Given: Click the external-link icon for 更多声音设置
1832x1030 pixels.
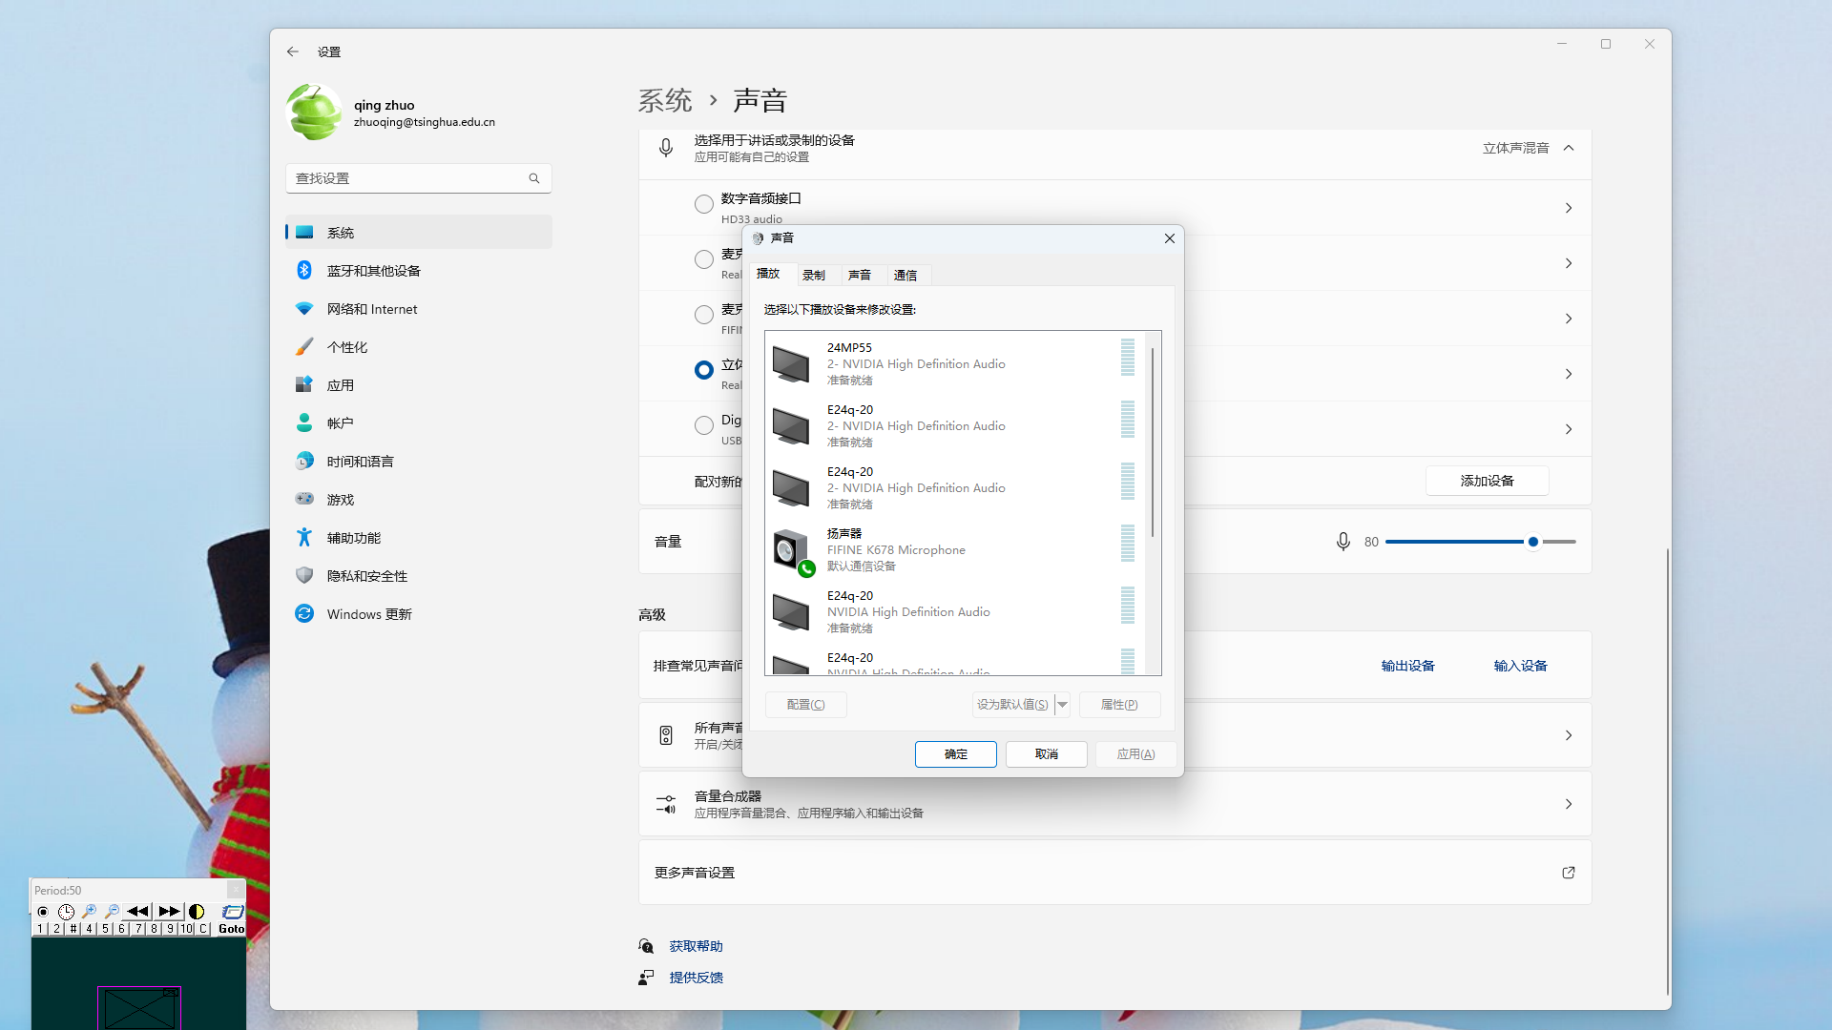Looking at the screenshot, I should coord(1568,873).
